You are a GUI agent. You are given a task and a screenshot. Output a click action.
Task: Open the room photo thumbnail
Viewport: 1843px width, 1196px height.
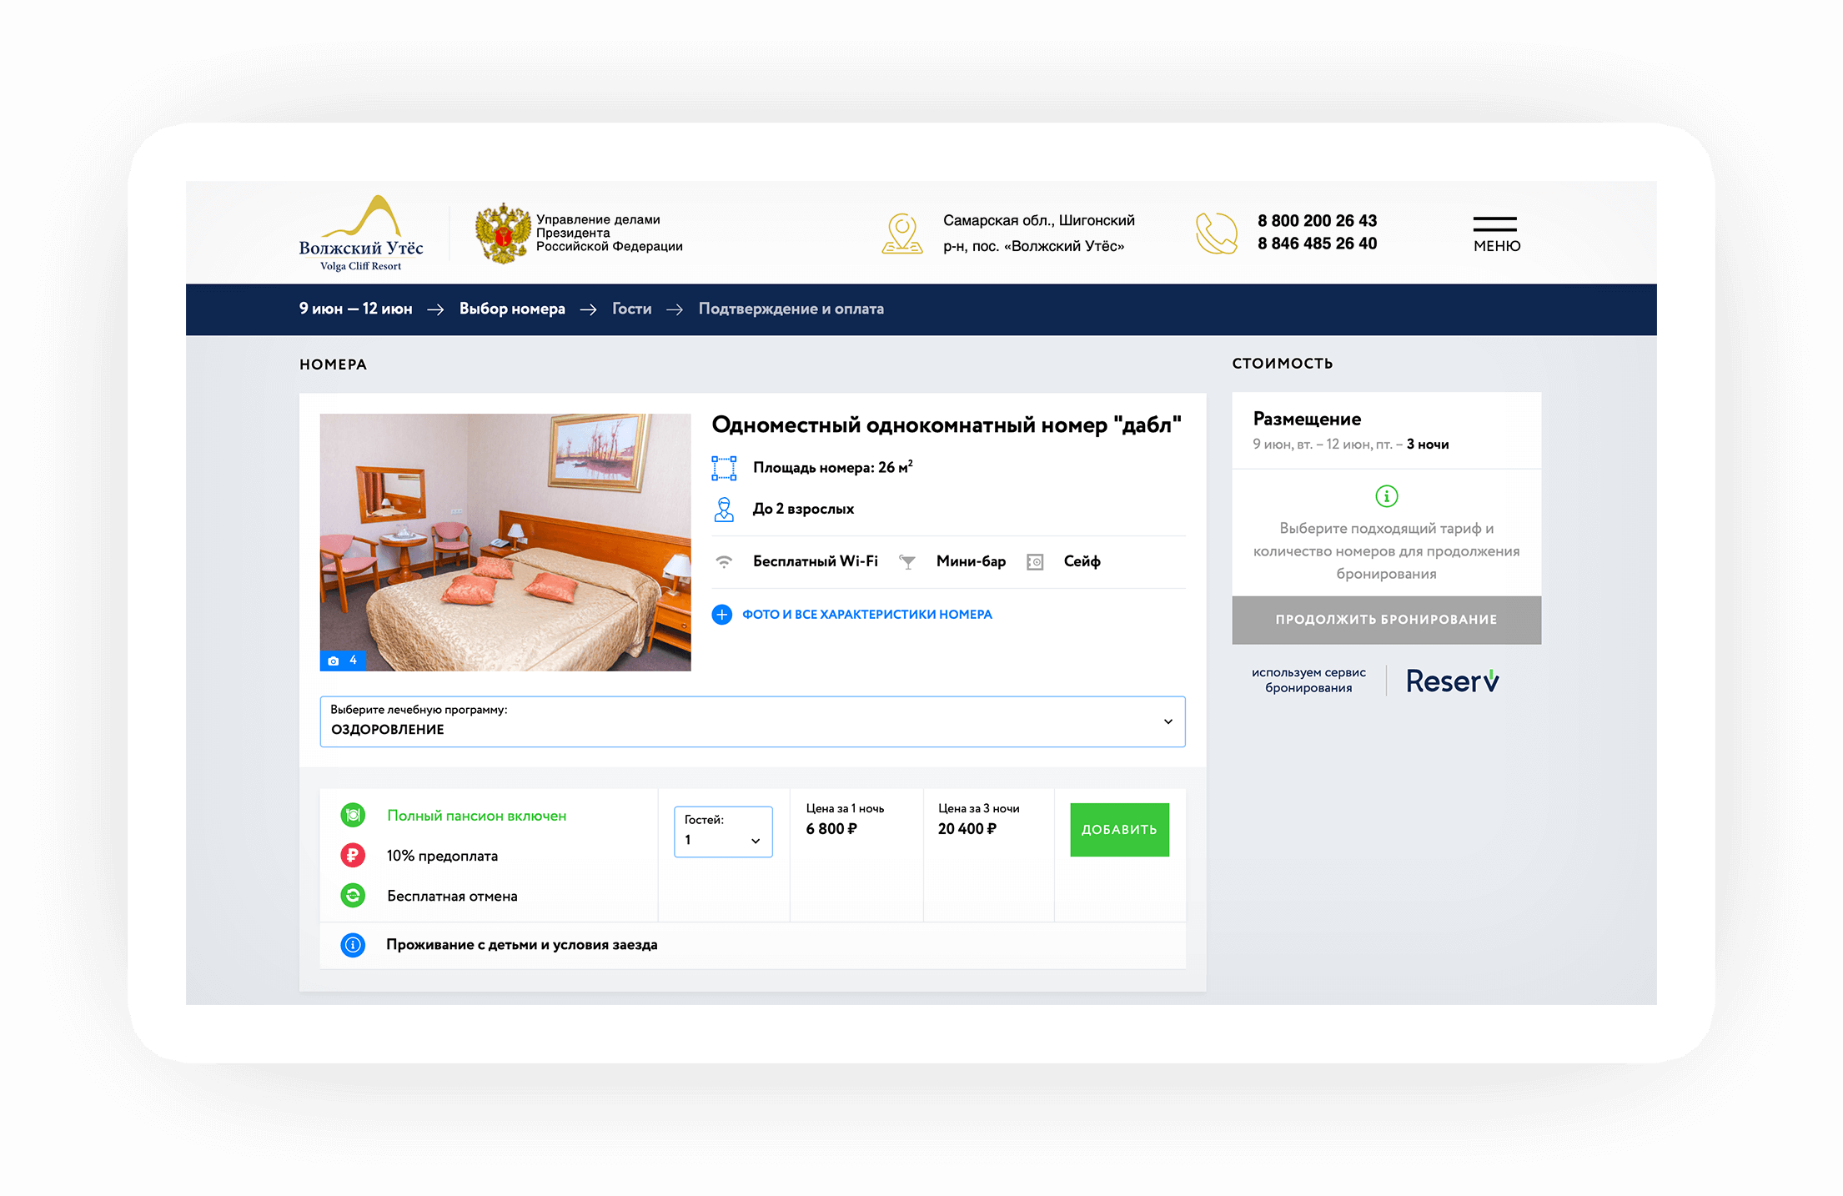click(x=505, y=542)
